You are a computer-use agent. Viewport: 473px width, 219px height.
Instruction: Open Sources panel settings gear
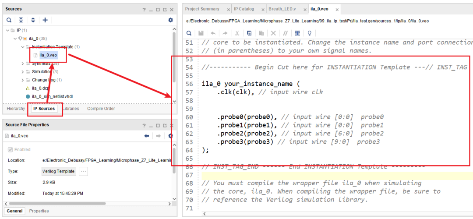[x=171, y=20]
